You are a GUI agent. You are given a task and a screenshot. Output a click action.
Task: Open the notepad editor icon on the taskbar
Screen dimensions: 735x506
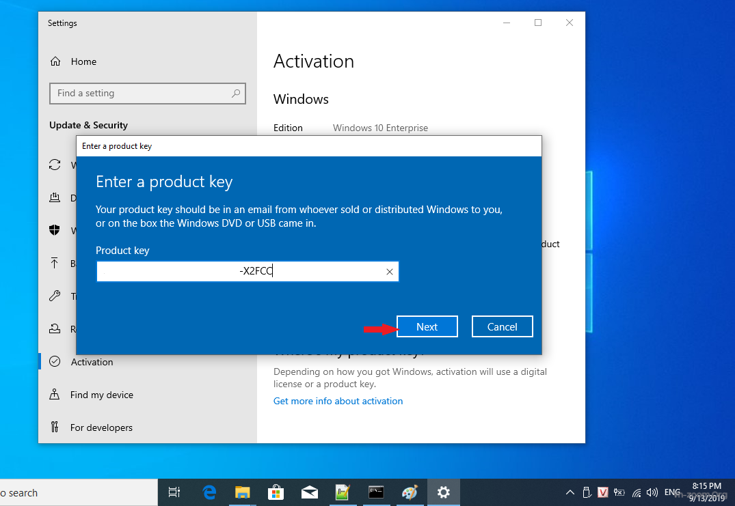tap(343, 492)
